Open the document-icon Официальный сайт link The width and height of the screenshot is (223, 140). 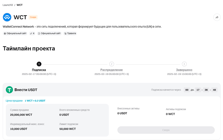pos(49,33)
